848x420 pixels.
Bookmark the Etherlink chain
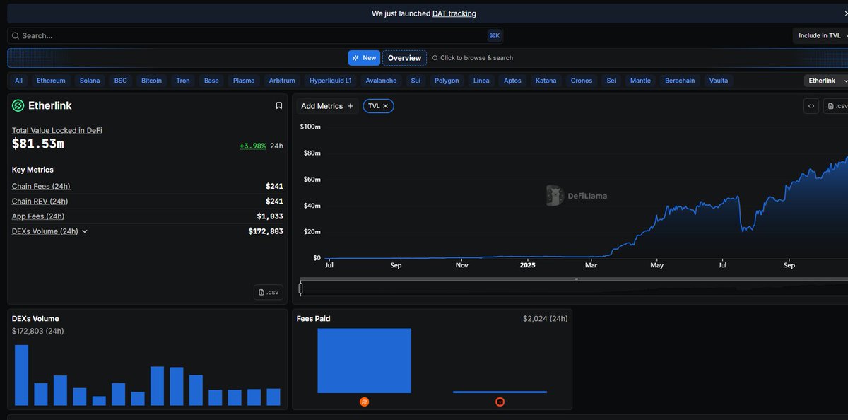tap(279, 105)
